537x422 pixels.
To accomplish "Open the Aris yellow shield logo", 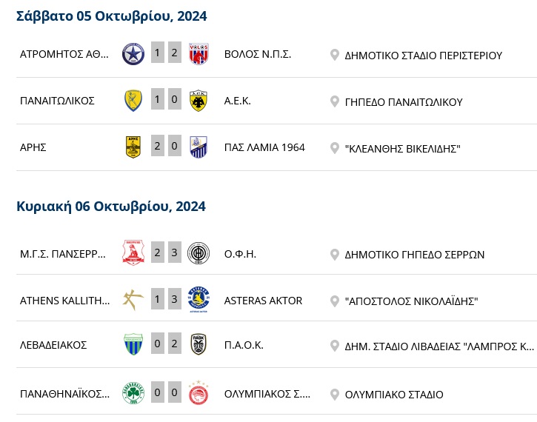I will pos(133,147).
